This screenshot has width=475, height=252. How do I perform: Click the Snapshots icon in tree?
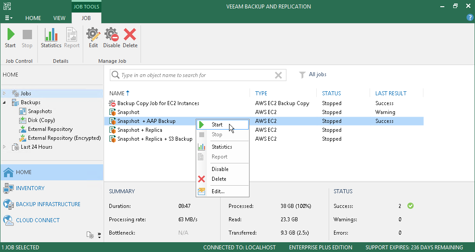click(23, 111)
